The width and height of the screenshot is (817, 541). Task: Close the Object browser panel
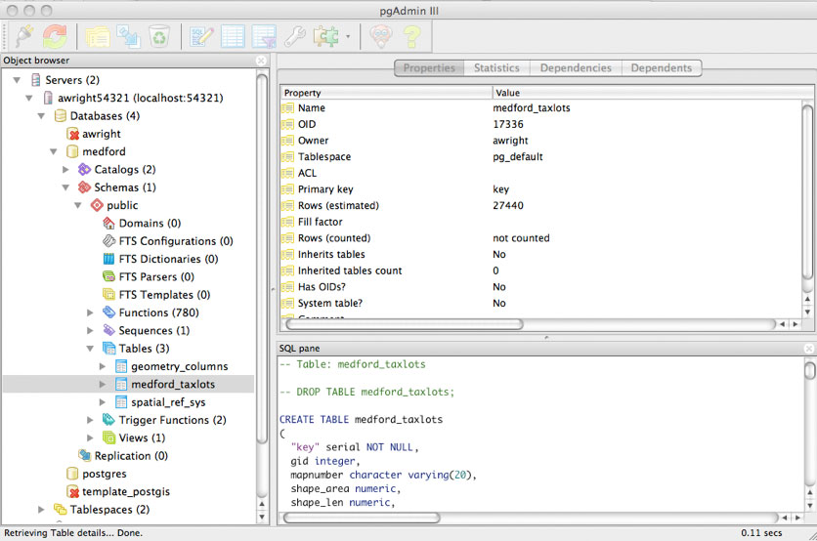tap(261, 61)
